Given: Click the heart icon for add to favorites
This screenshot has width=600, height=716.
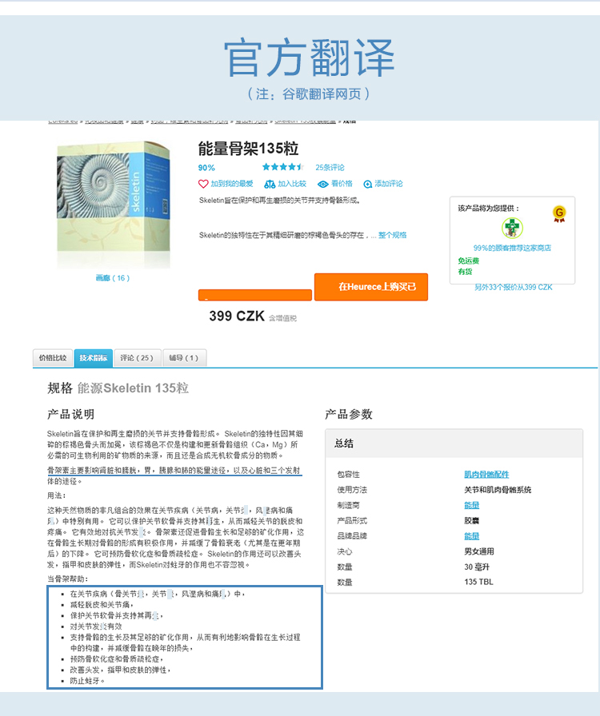Looking at the screenshot, I should 203,184.
